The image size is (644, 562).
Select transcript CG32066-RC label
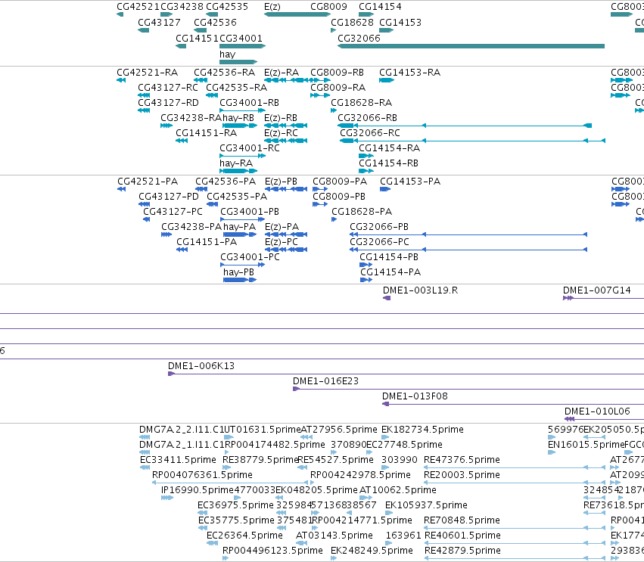[370, 133]
